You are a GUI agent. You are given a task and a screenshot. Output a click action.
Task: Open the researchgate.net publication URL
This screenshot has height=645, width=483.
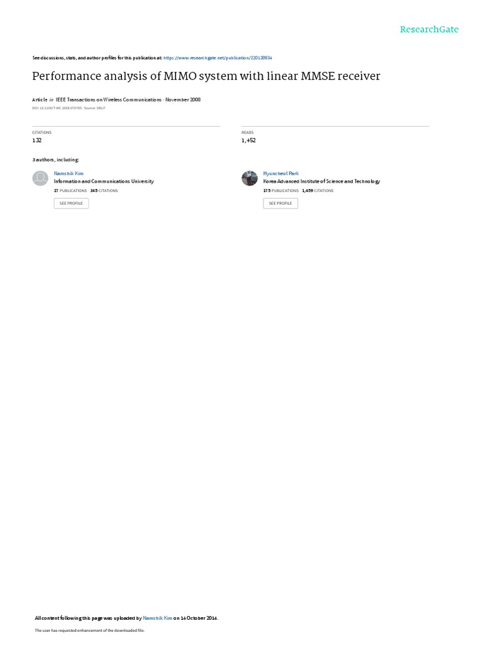218,58
